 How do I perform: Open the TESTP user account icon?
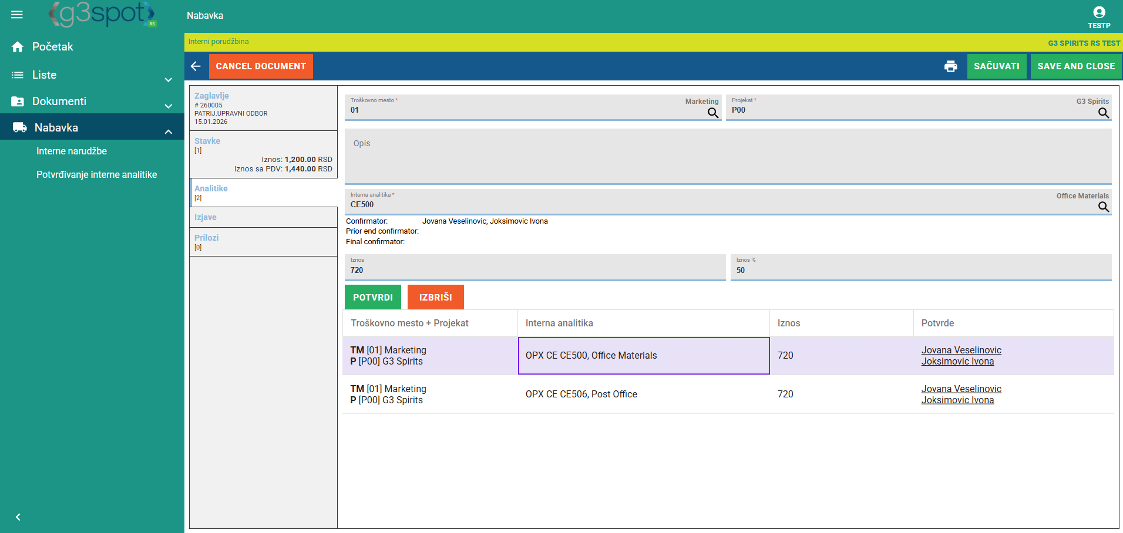1098,13
